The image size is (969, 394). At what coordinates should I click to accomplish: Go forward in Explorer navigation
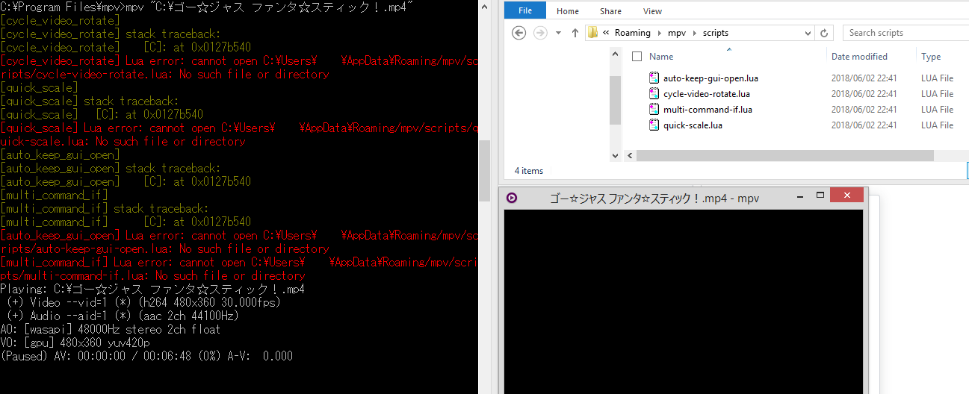pos(540,33)
